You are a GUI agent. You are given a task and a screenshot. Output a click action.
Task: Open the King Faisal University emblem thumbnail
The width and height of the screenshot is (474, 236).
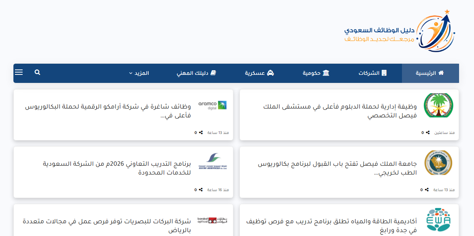point(438,163)
